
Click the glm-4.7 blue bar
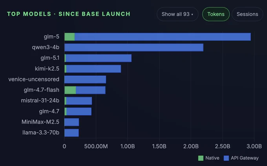pyautogui.click(x=79, y=112)
